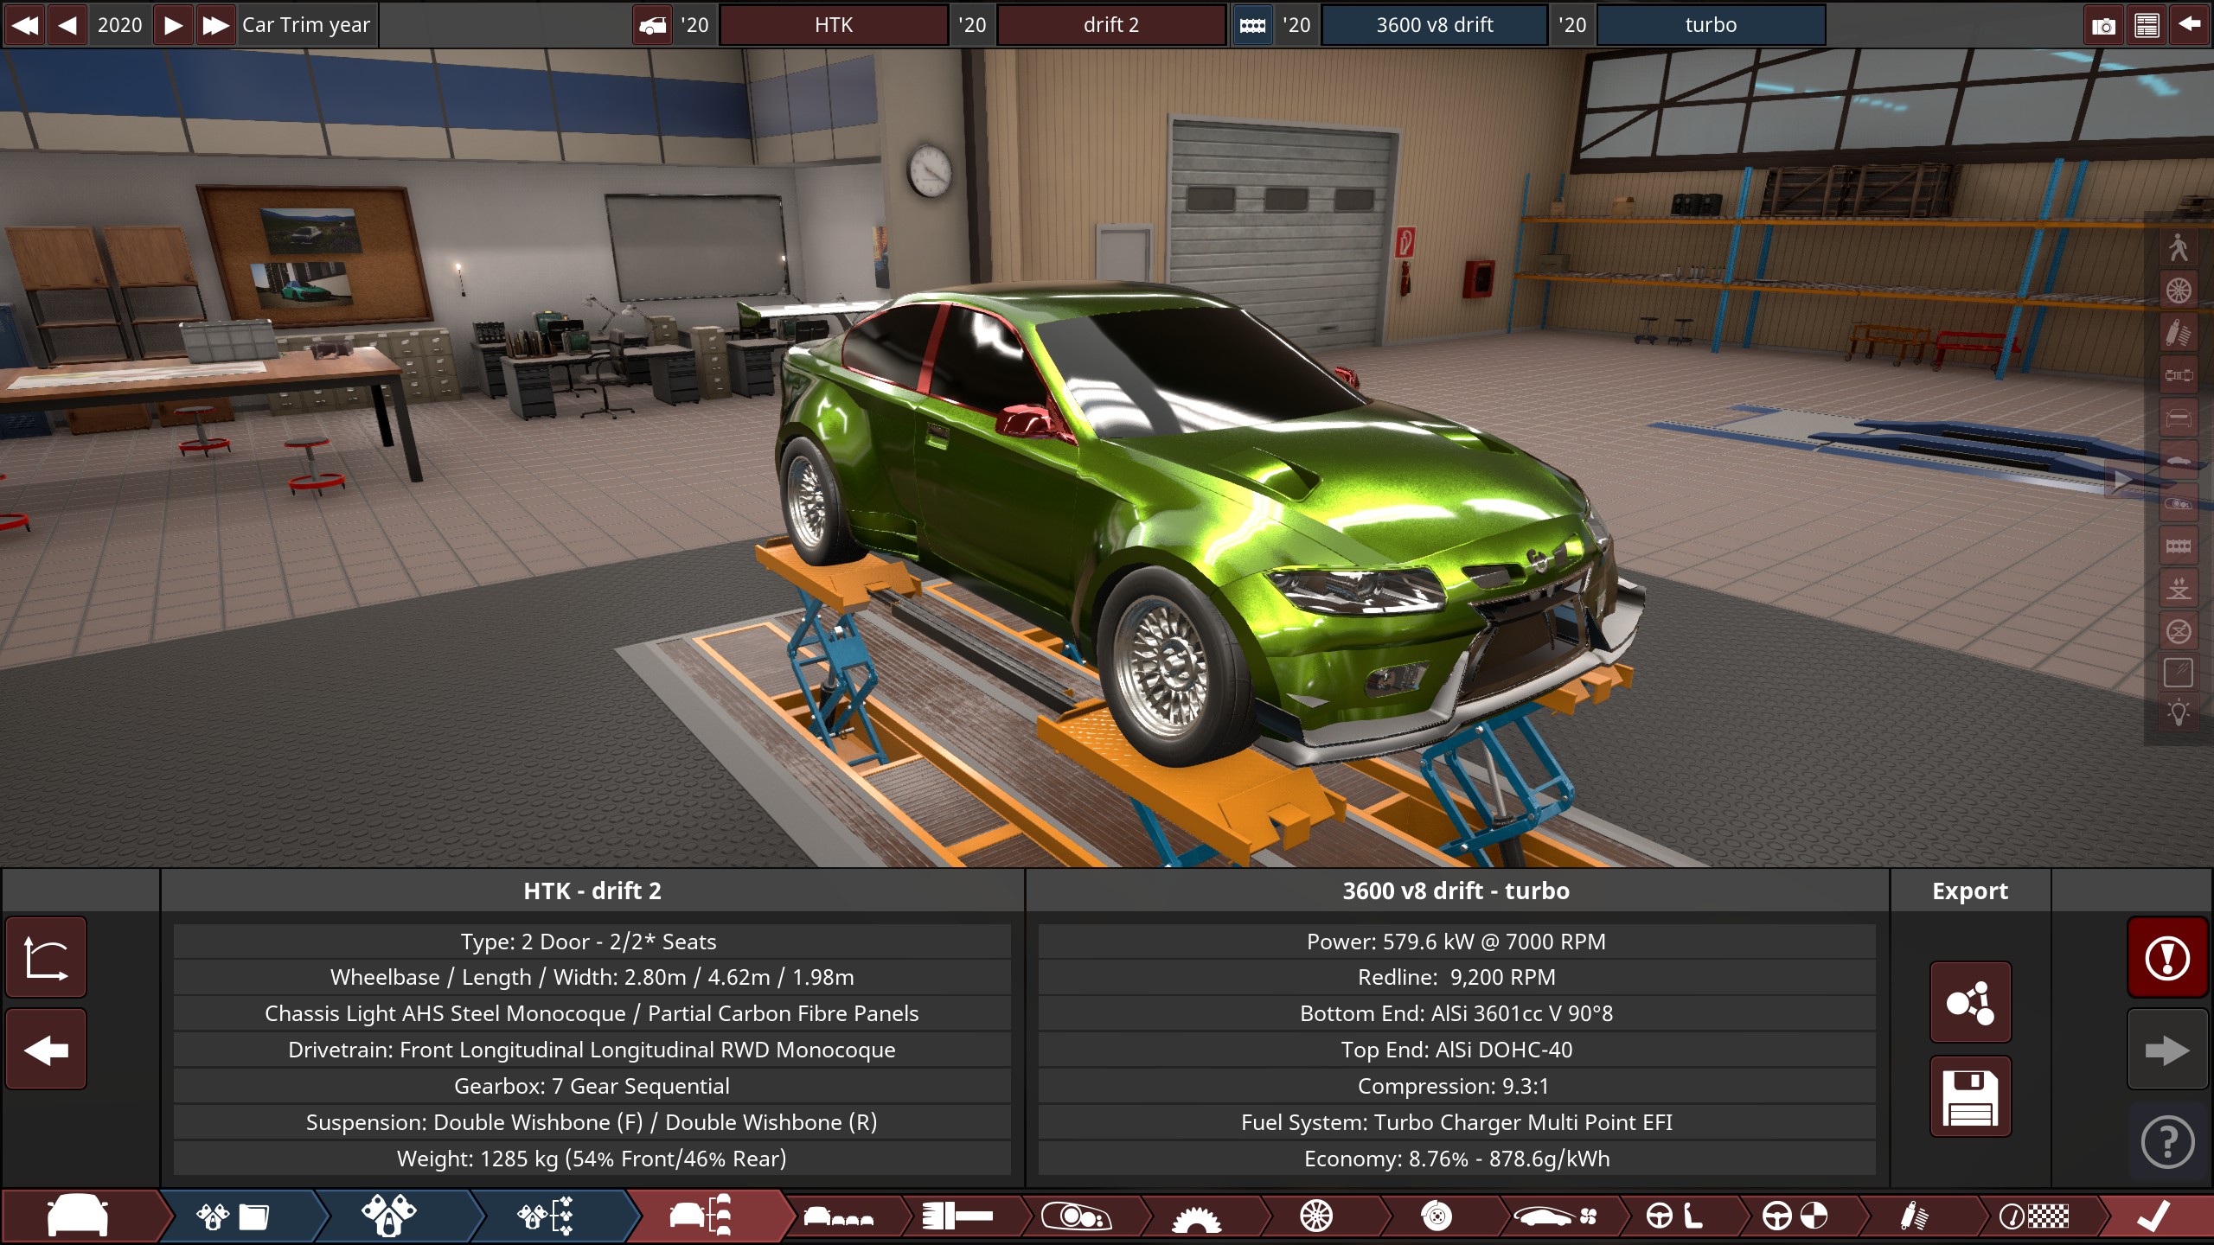This screenshot has height=1245, width=2214.
Task: Select the '3600 v8 drift' engine family field
Action: point(1435,25)
